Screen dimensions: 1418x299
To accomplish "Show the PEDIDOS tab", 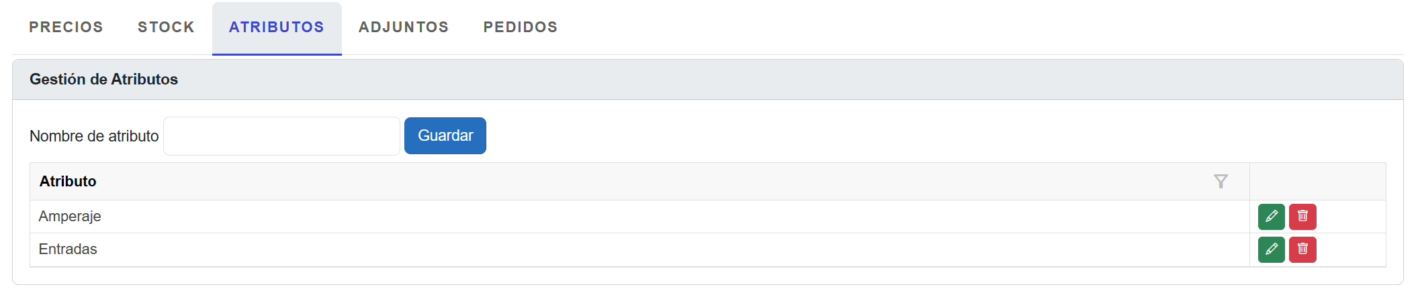I will click(x=521, y=27).
